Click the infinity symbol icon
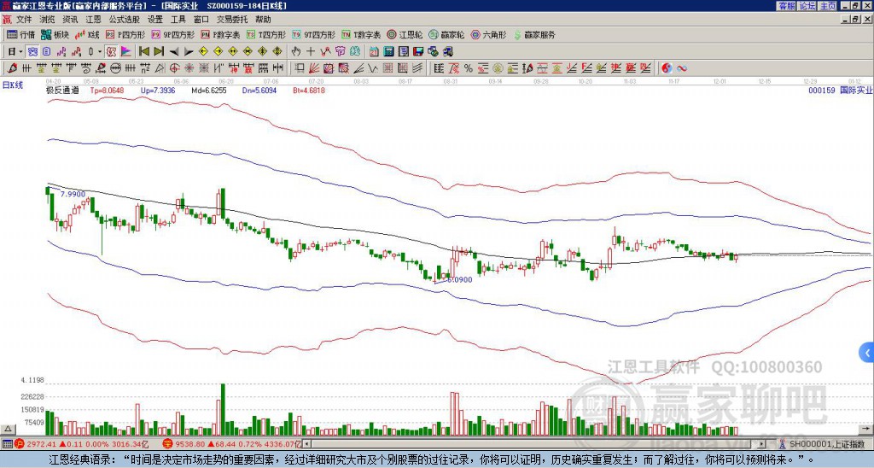Image resolution: width=874 pixels, height=468 pixels. click(682, 67)
